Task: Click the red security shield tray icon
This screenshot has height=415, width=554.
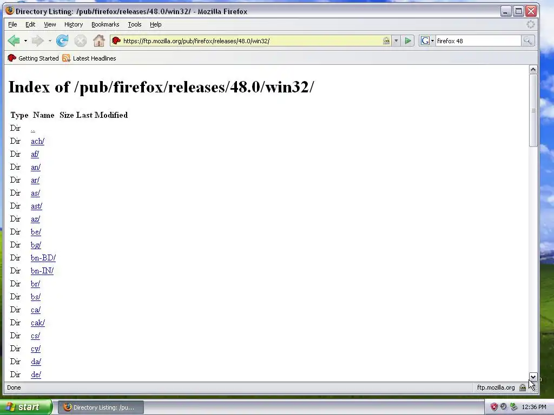Action: tap(494, 407)
